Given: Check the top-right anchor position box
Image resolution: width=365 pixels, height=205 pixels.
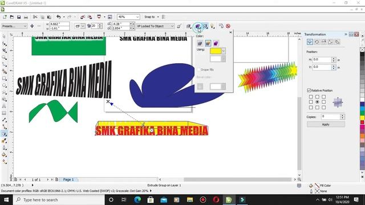Looking at the screenshot, I should pyautogui.click(x=324, y=96).
